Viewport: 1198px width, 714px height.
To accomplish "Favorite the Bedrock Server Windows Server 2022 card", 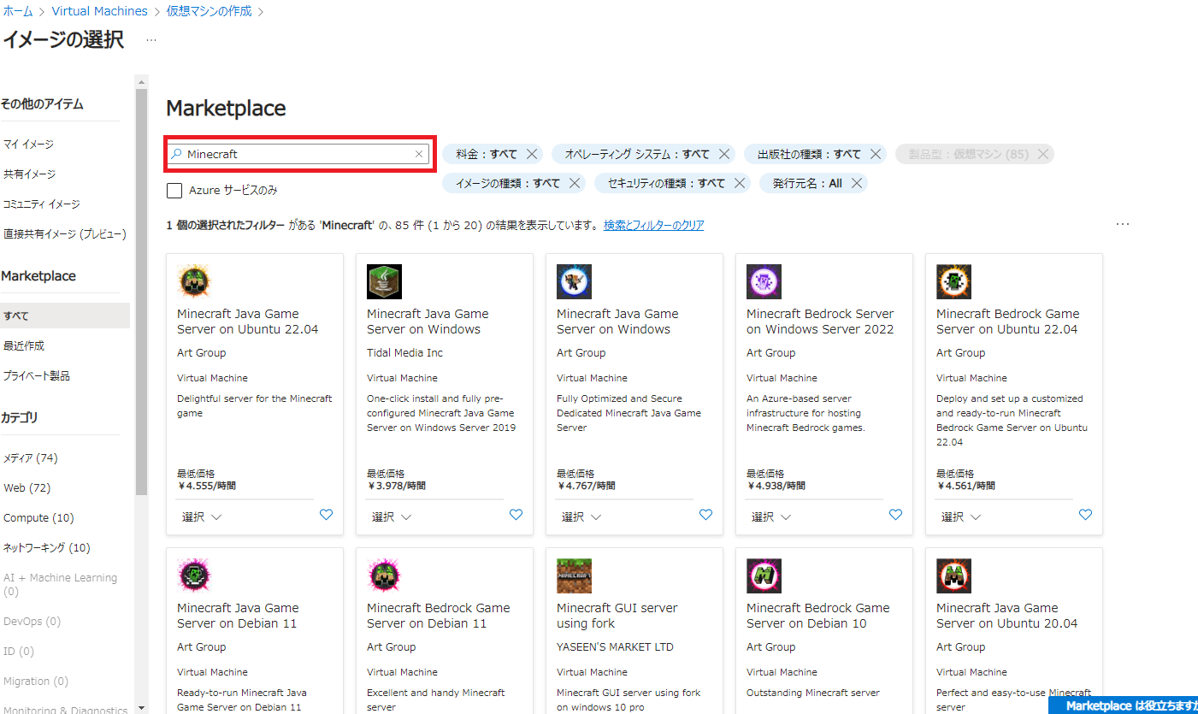I will point(895,515).
